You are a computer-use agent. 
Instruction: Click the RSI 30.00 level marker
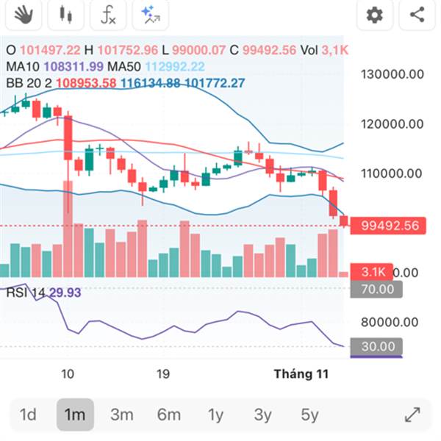(x=376, y=346)
